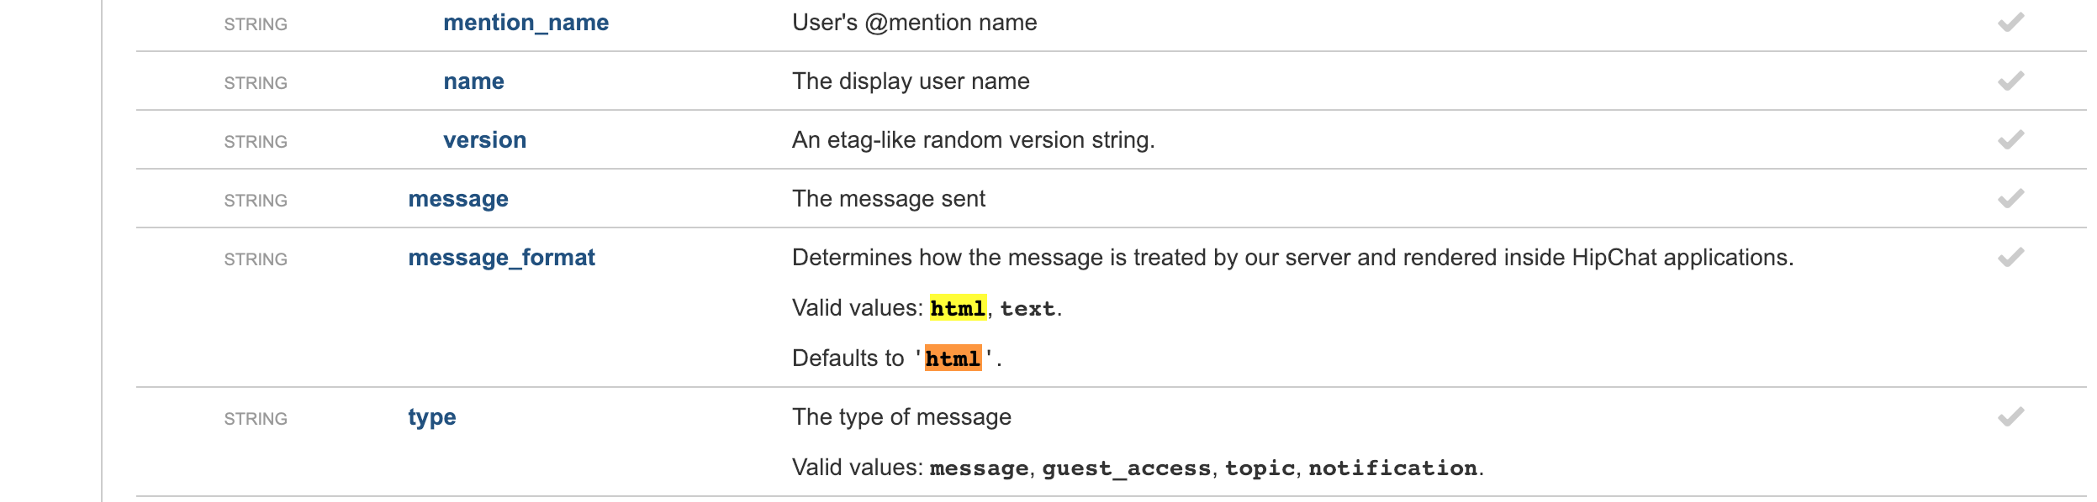The width and height of the screenshot is (2097, 502).
Task: Click the topic valid value
Action: [x=1260, y=468]
